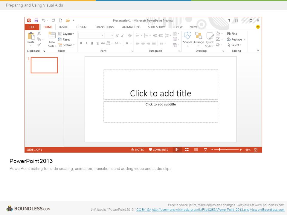Switch to the ANIMATIONS tab
The width and height of the screenshot is (287, 215).
(131, 27)
